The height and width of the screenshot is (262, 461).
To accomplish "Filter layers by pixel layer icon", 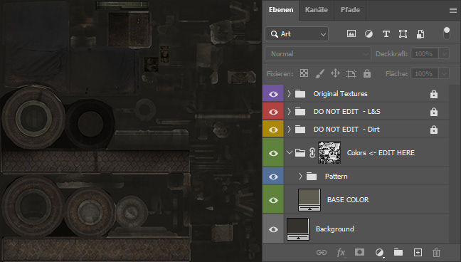I will [351, 34].
